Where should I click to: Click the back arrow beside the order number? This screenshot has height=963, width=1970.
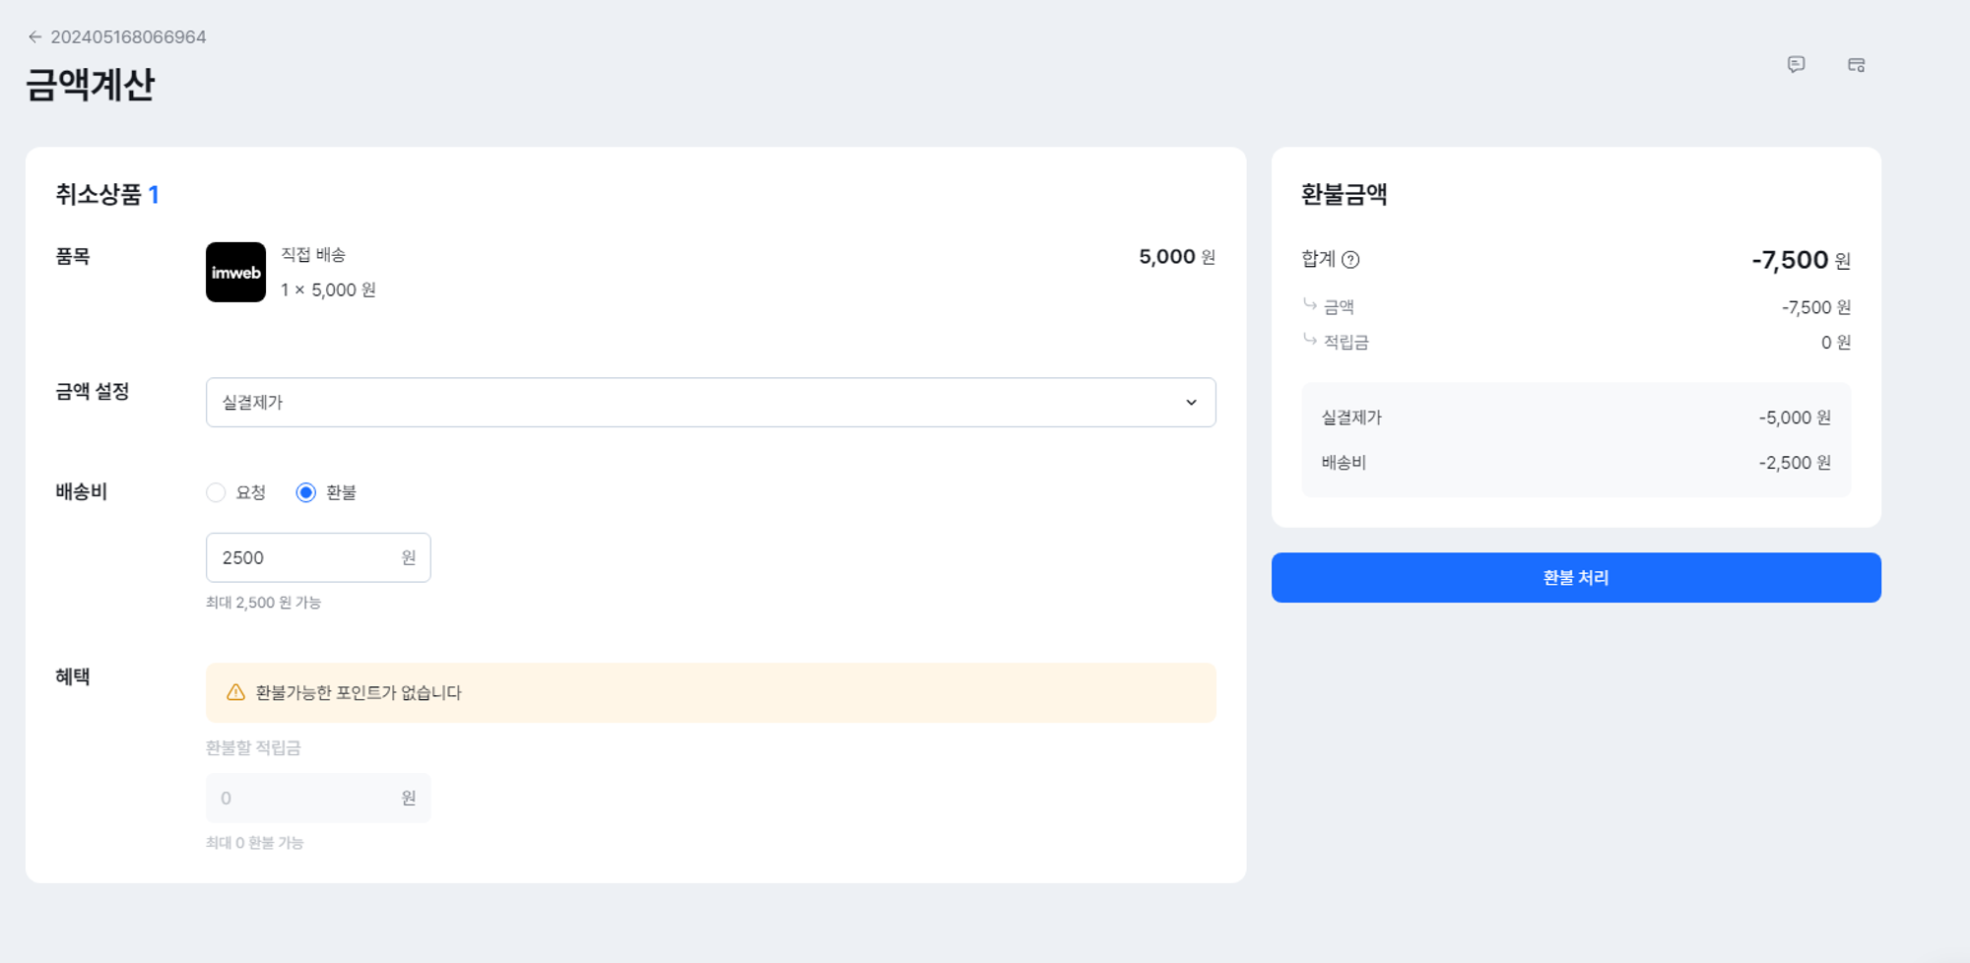click(x=34, y=37)
